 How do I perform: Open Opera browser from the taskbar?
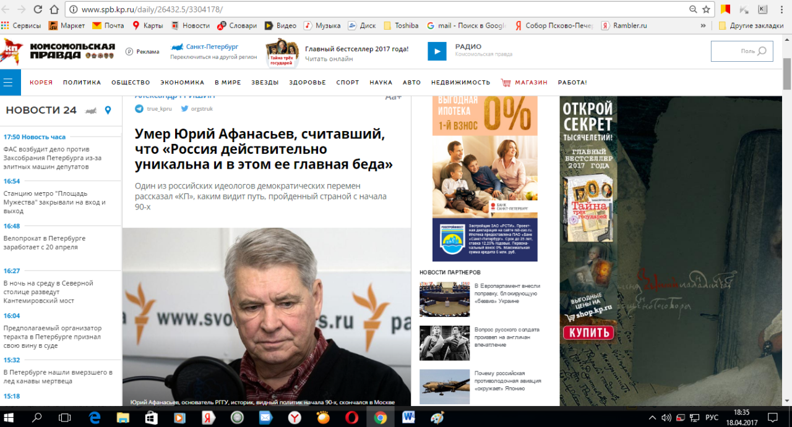tap(351, 418)
